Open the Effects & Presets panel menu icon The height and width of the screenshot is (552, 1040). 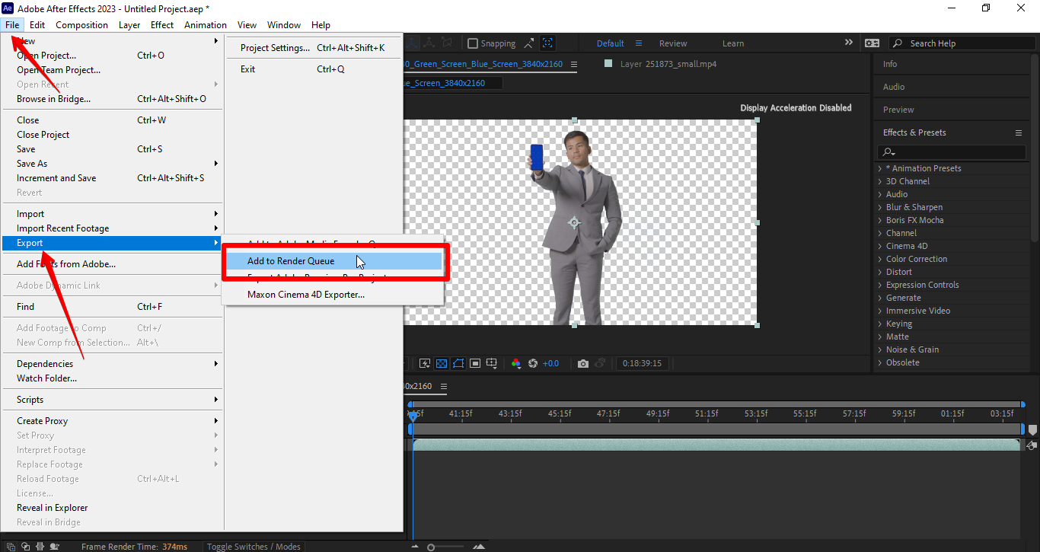tap(1019, 132)
